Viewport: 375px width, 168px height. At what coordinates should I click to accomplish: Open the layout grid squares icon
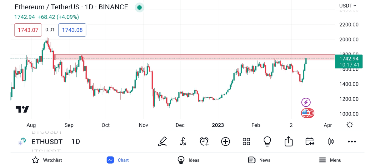[x=246, y=142]
